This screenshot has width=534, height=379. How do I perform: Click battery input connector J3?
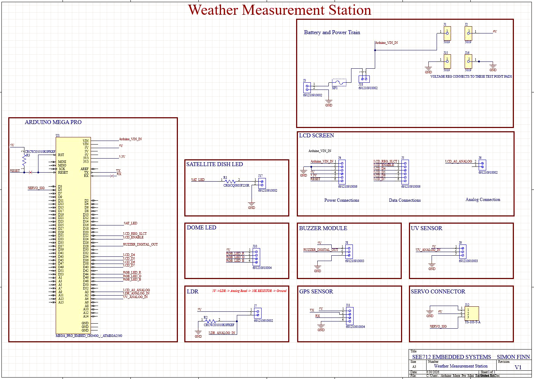[x=307, y=88]
